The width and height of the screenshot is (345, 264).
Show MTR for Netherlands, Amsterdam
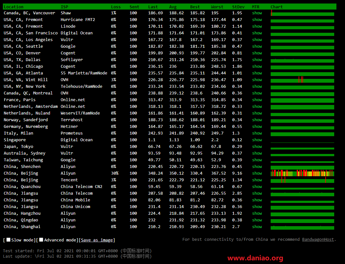coord(257,107)
